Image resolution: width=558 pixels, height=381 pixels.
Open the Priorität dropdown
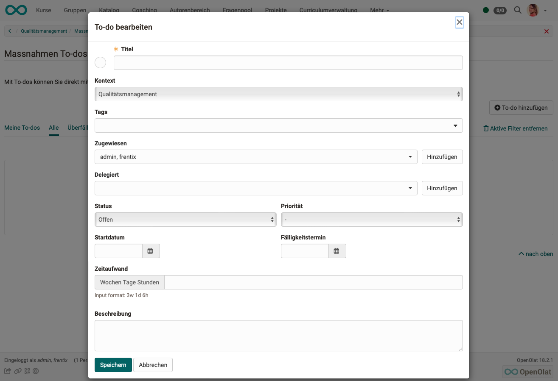tap(372, 219)
